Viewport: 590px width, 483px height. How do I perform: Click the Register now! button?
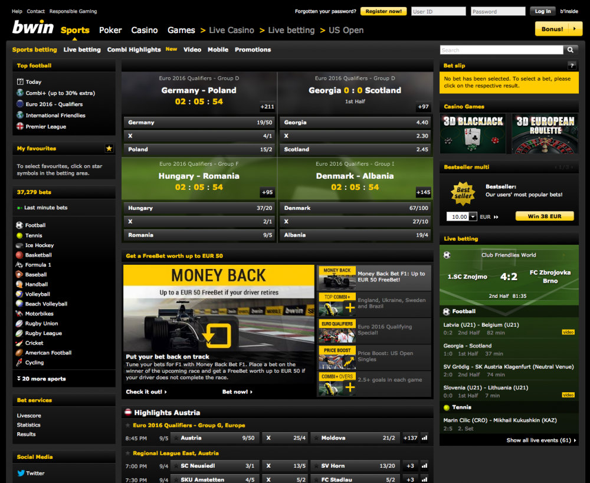click(x=383, y=11)
